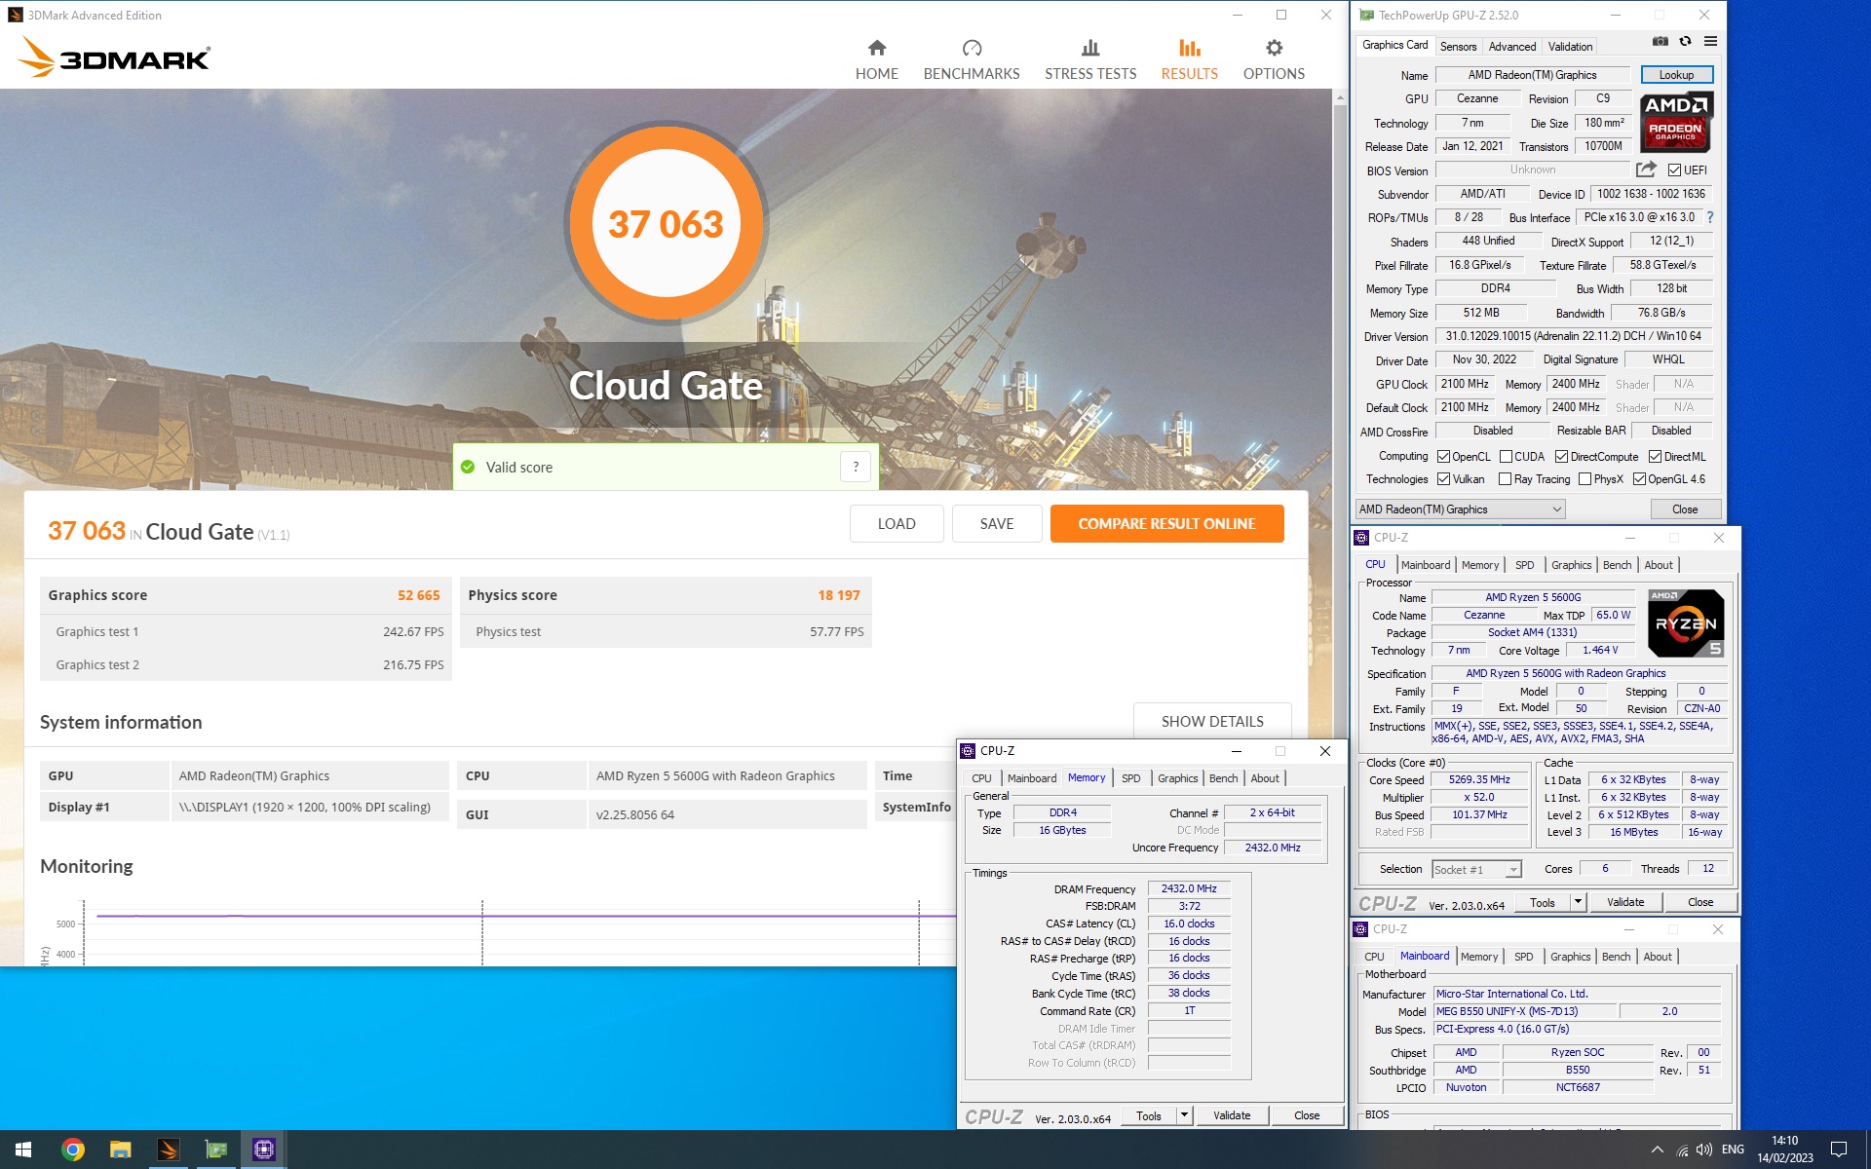The width and height of the screenshot is (1871, 1169).
Task: Click the Bus Interface question mark in GPU-Z
Action: tap(1709, 217)
